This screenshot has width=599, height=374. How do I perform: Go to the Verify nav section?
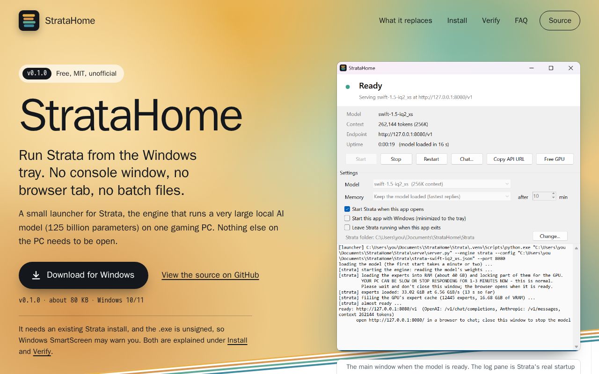491,21
